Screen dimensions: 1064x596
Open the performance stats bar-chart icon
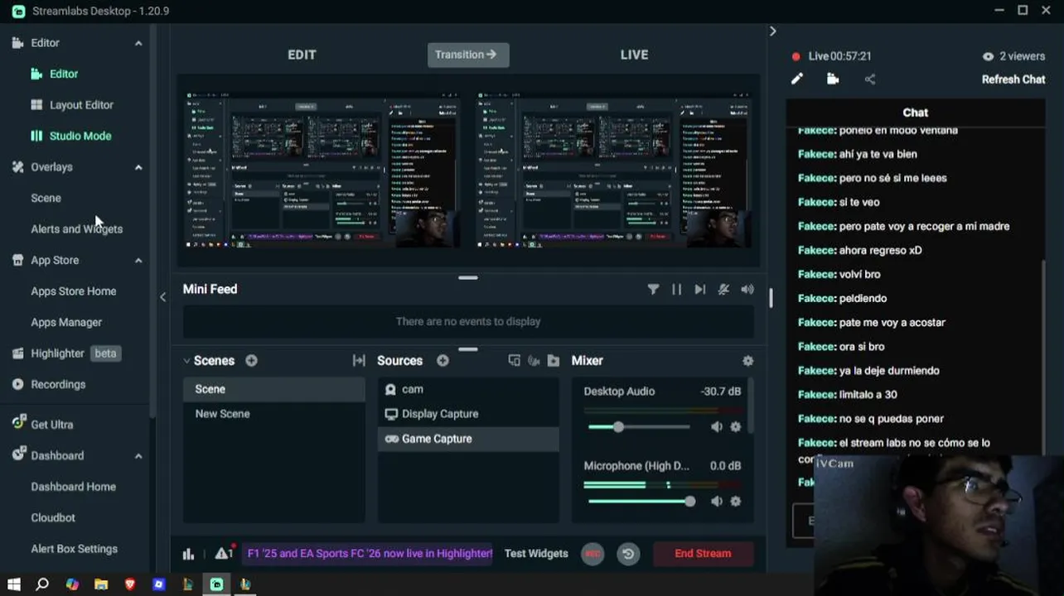188,554
